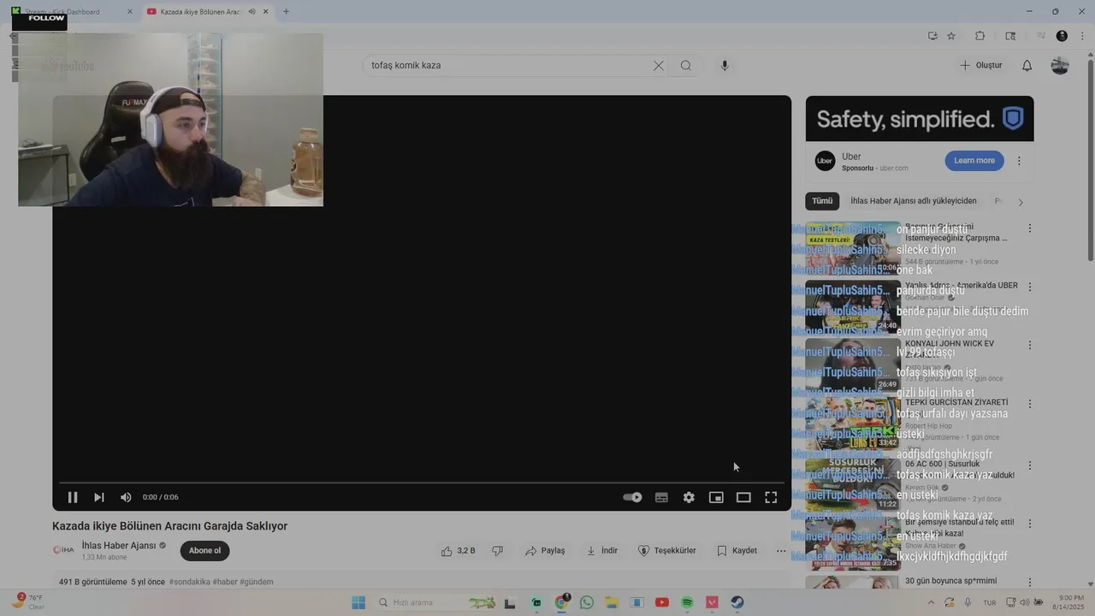The width and height of the screenshot is (1095, 616).
Task: Open a new browser tab
Action: (x=286, y=12)
